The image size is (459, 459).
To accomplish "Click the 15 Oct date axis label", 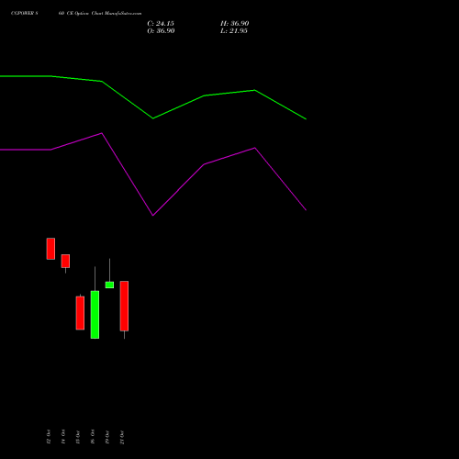I will 78,437.
